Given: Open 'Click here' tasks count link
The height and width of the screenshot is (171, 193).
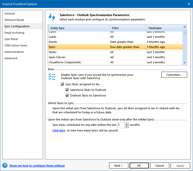Looking at the screenshot, I should (x=59, y=130).
